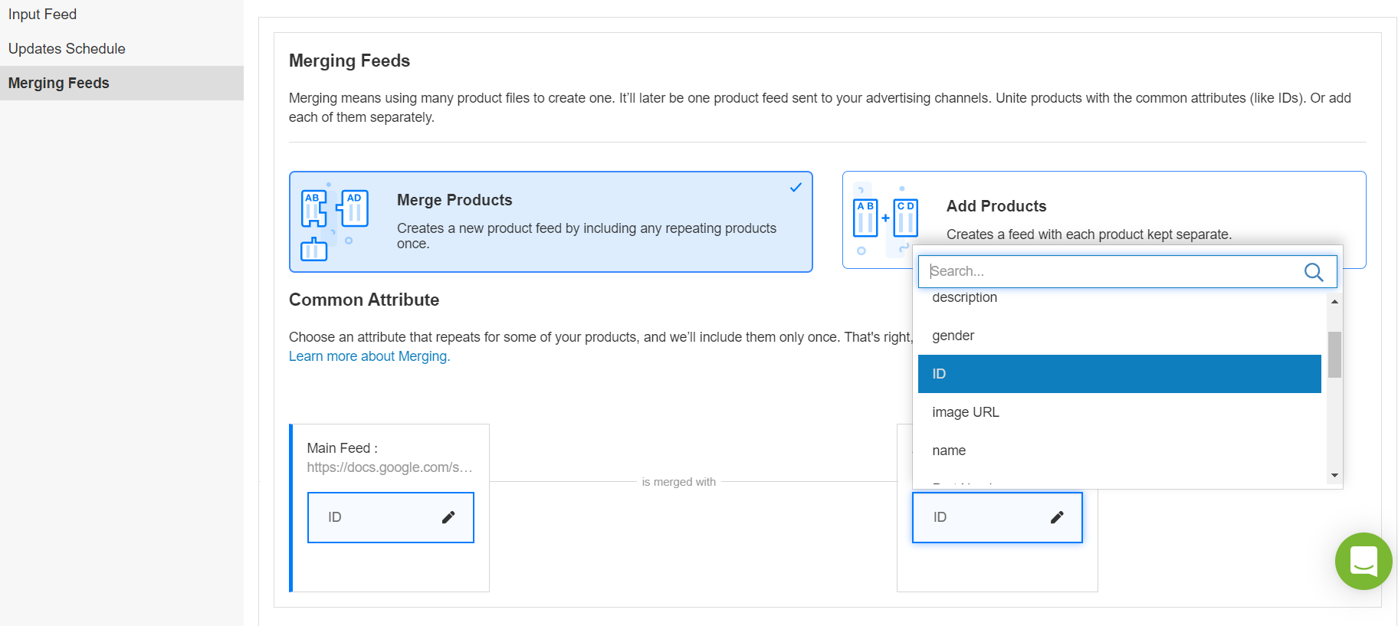1398x626 pixels.
Task: Click the dropdown scrollbar down arrow
Action: coord(1334,476)
